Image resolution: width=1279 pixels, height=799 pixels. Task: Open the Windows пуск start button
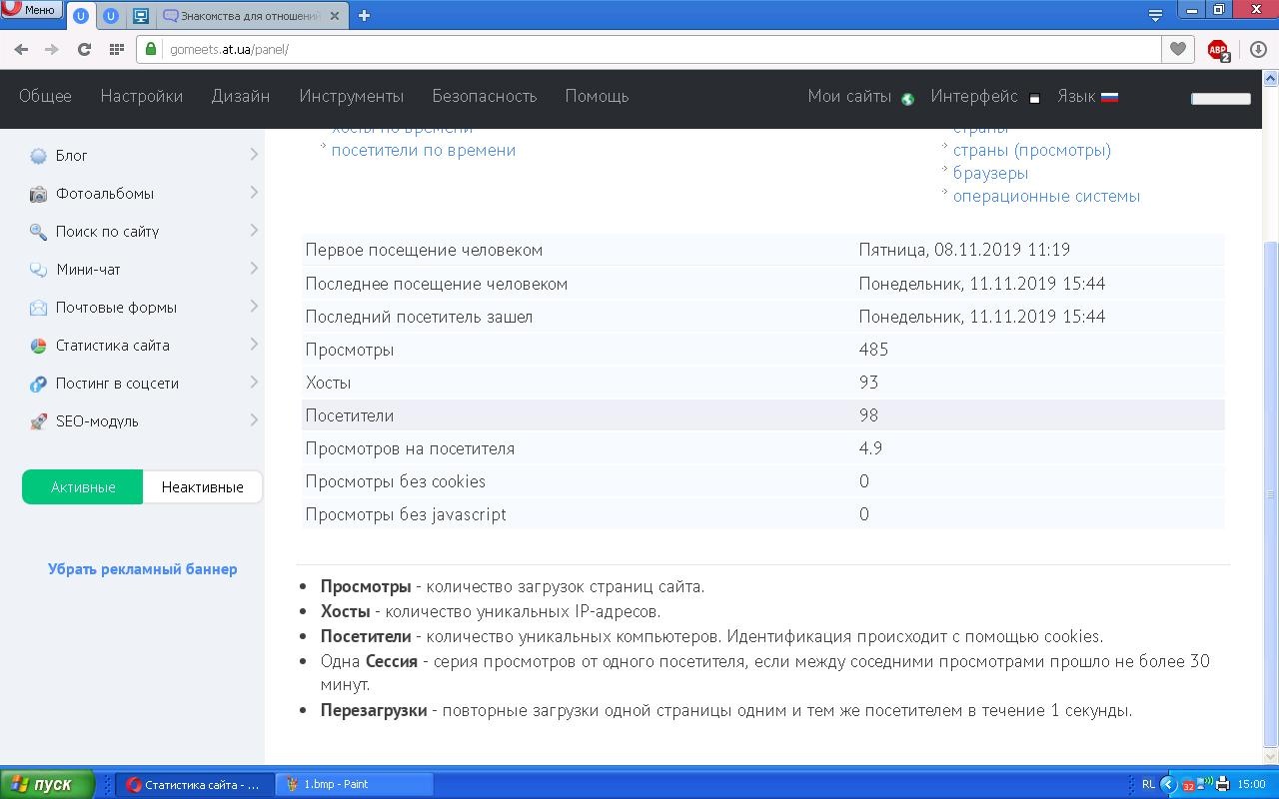point(48,784)
